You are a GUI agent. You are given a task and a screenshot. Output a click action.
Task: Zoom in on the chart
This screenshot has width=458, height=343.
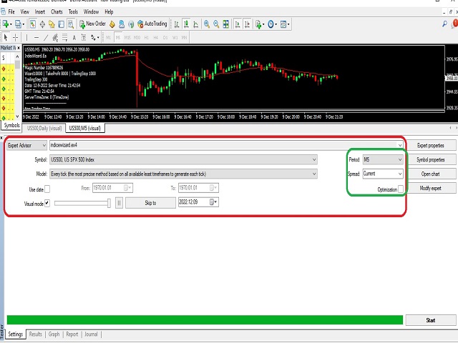tap(207, 24)
